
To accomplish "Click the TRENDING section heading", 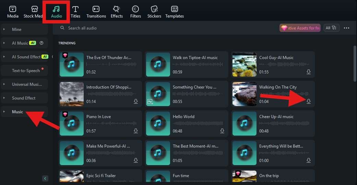I will coord(67,43).
